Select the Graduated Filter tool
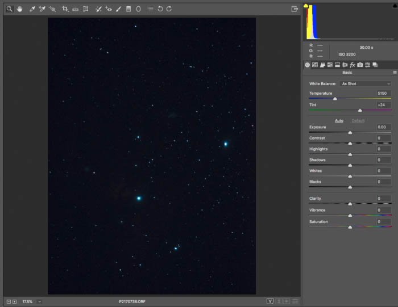The height and width of the screenshot is (307, 398). (x=128, y=9)
